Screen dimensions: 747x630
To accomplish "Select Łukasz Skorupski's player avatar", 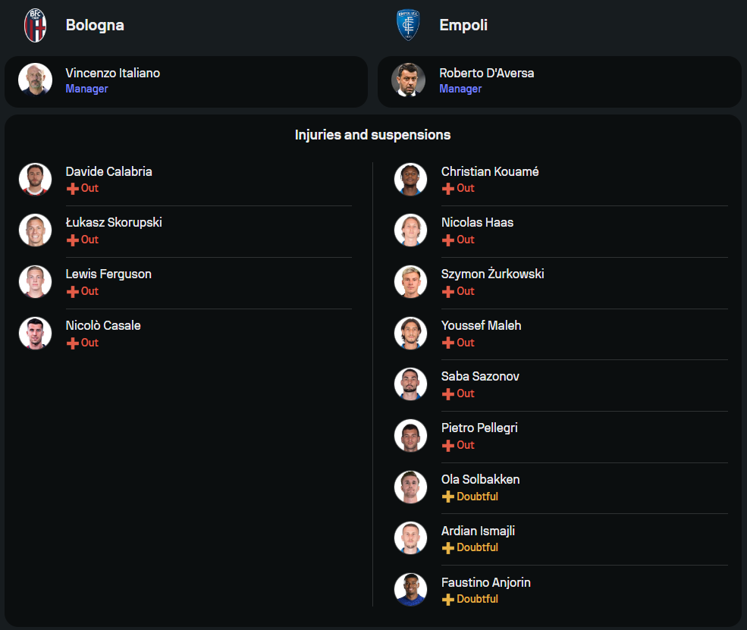I will click(35, 230).
